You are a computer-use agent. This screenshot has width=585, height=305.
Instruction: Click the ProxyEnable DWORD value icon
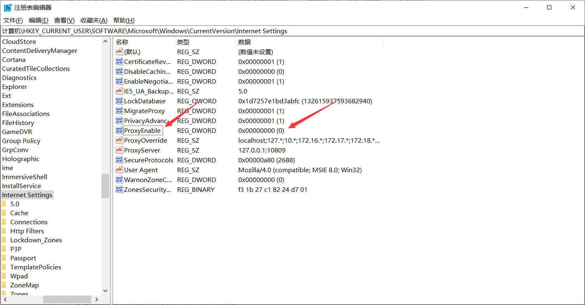(119, 130)
